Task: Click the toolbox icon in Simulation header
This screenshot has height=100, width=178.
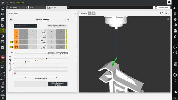Action: coord(93,13)
